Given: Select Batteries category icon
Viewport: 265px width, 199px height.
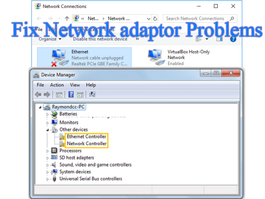Looking at the screenshot, I should pyautogui.click(x=55, y=115).
